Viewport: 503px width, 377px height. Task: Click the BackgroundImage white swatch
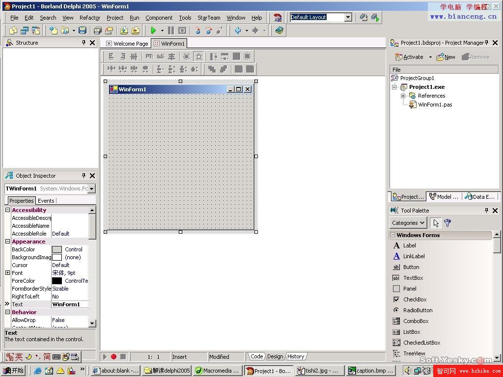coord(57,257)
